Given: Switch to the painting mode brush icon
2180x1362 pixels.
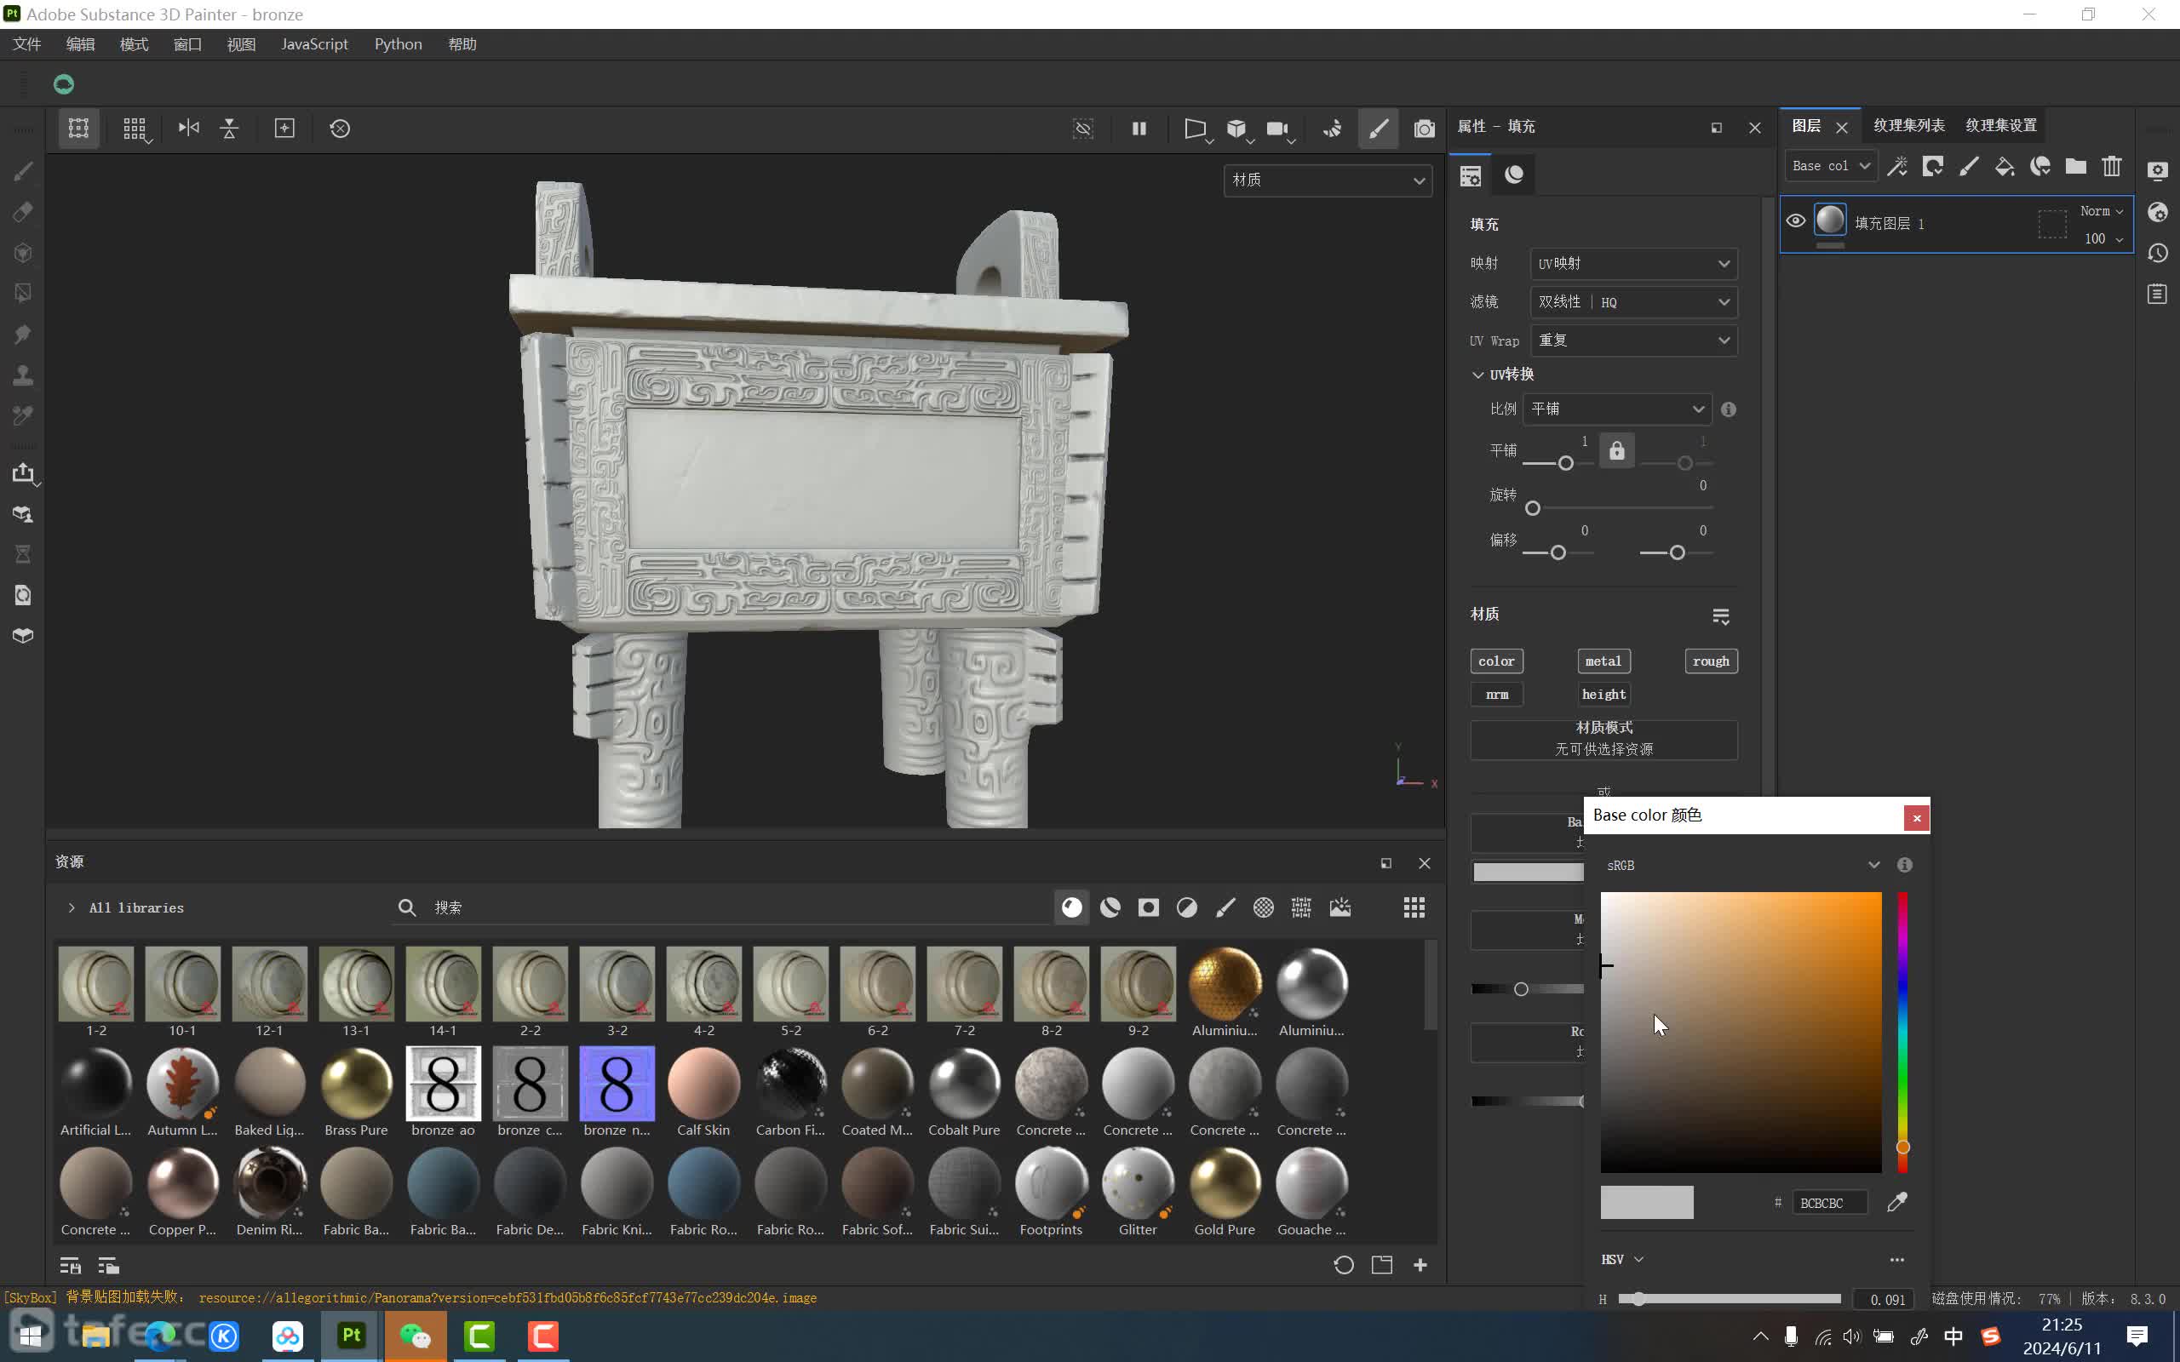Looking at the screenshot, I should point(1379,128).
